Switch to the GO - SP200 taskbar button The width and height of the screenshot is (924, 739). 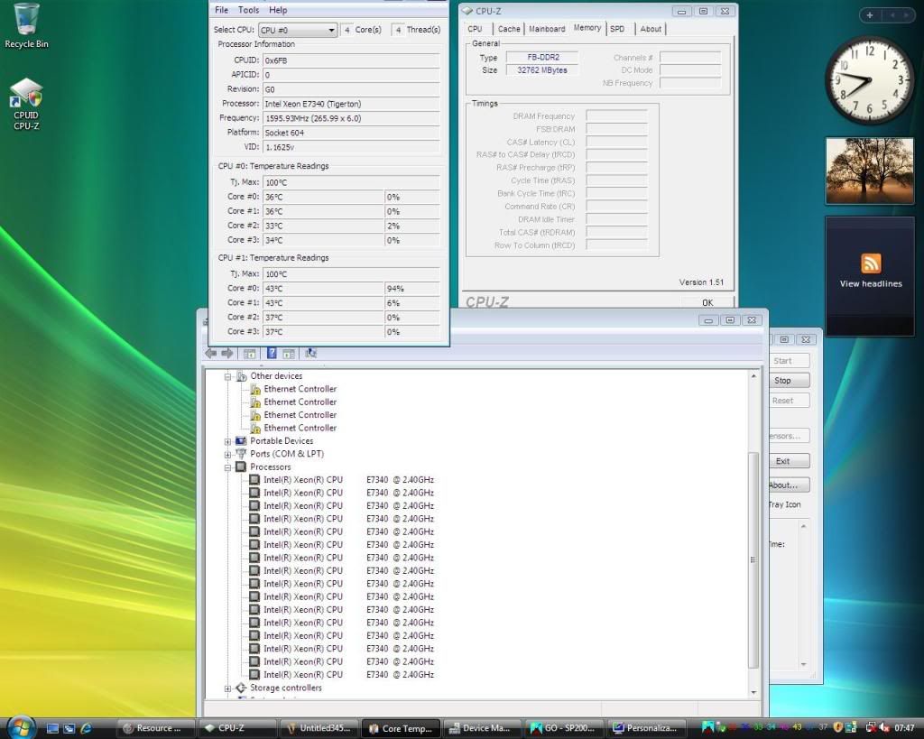click(x=564, y=728)
